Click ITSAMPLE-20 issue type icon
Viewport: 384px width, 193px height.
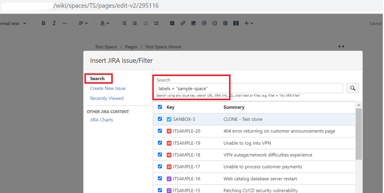tap(169, 131)
